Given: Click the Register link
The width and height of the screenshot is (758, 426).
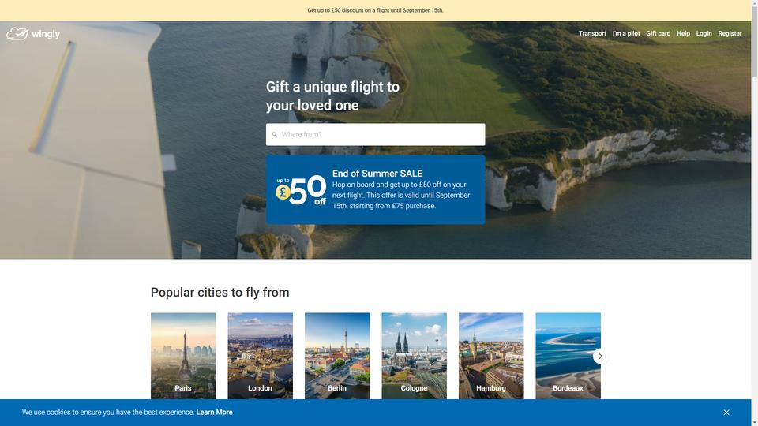Looking at the screenshot, I should (730, 33).
